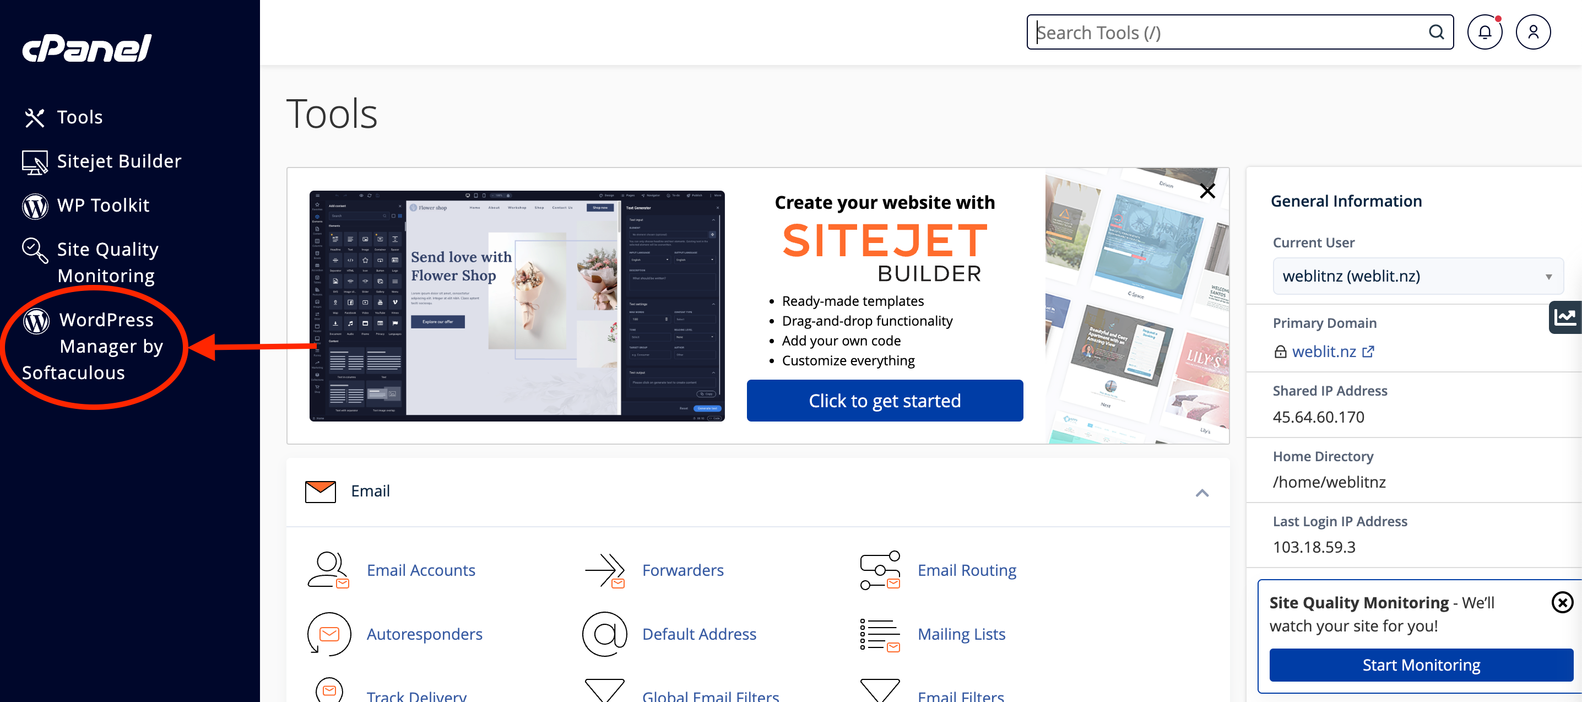Click the Tools wrench icon in sidebar
Image resolution: width=1582 pixels, height=702 pixels.
point(34,117)
